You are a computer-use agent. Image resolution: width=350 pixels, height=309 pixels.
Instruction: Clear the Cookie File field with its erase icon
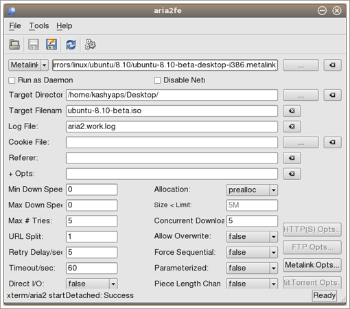pos(332,142)
